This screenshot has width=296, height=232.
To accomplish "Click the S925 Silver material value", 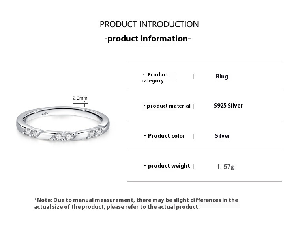I will (228, 106).
